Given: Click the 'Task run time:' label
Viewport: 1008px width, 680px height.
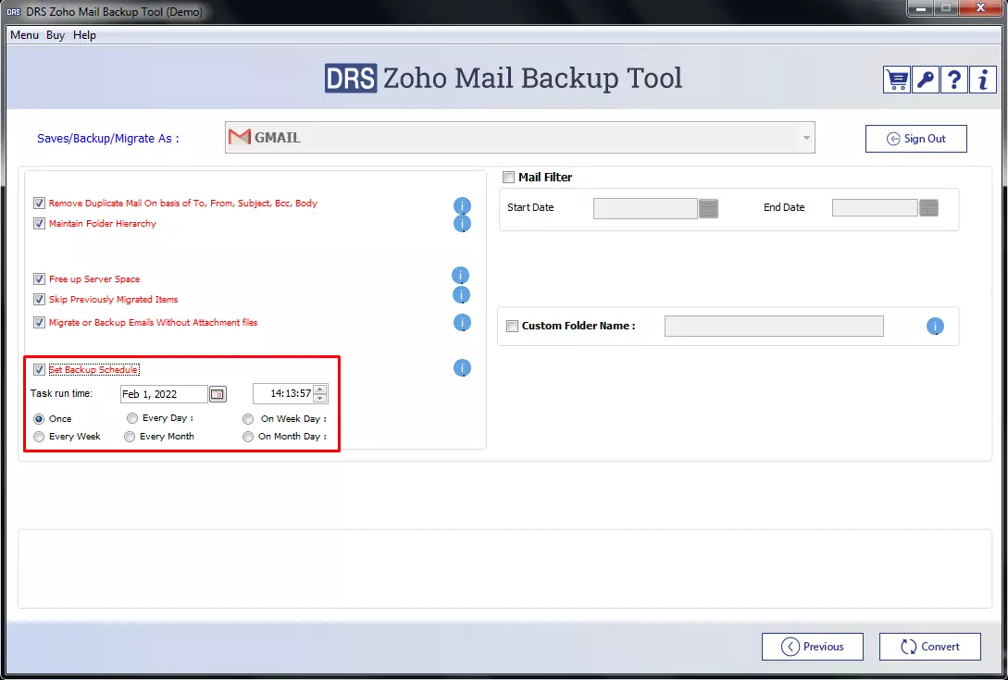Looking at the screenshot, I should [62, 393].
